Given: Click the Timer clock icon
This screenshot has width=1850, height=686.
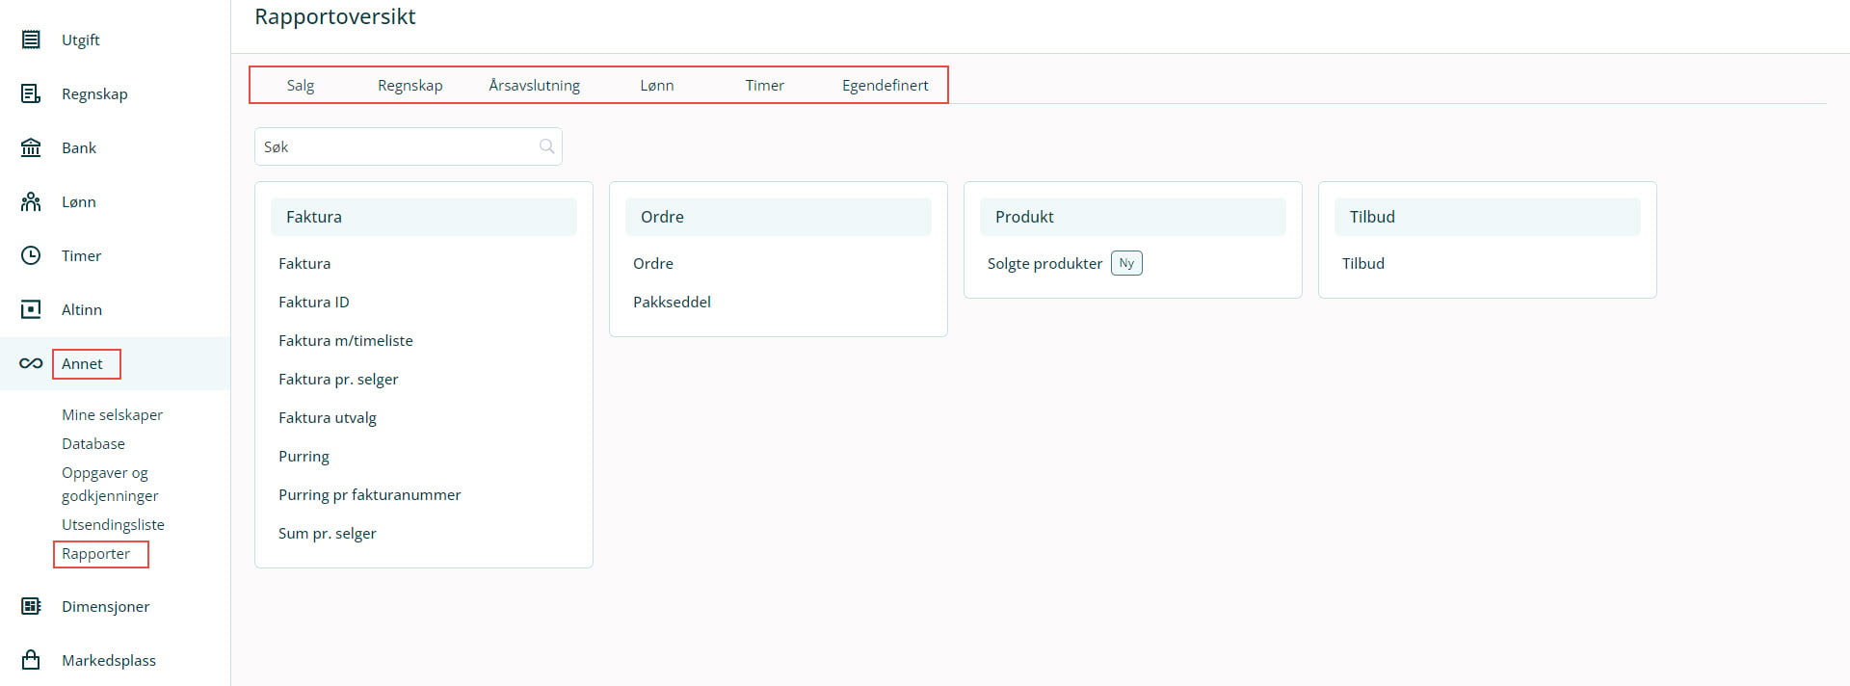Looking at the screenshot, I should tap(31, 255).
